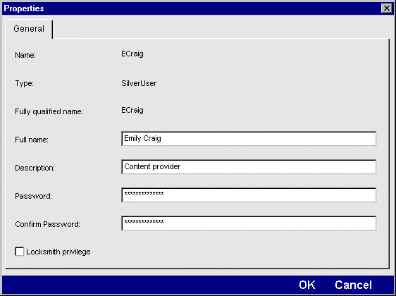The width and height of the screenshot is (396, 296).
Task: Click the "Fully qualified name:" label
Action: (x=49, y=111)
